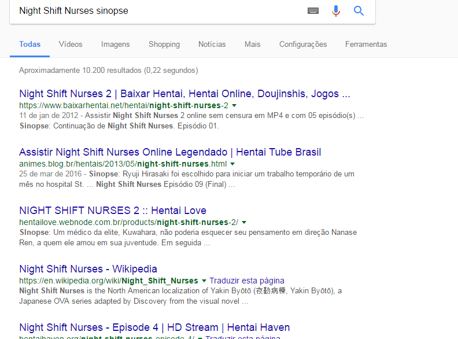Click the hentailove.webnode.com.br URL text
Viewport: 458px width, 339px height.
point(129,222)
